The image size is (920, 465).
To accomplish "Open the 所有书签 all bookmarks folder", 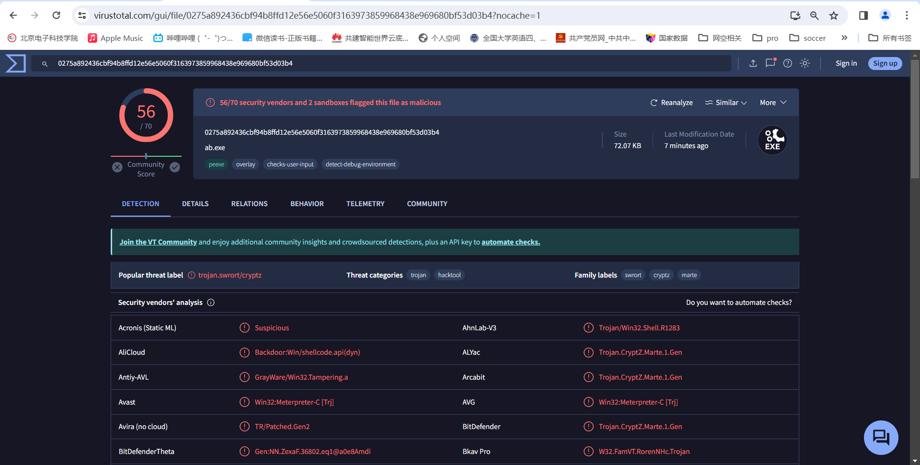I will pos(890,38).
